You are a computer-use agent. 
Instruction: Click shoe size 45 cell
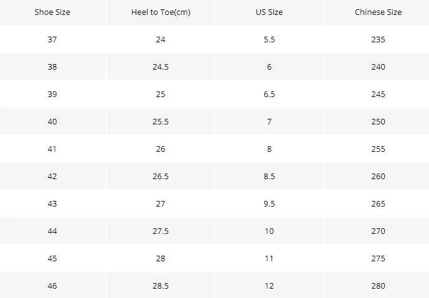tap(52, 258)
